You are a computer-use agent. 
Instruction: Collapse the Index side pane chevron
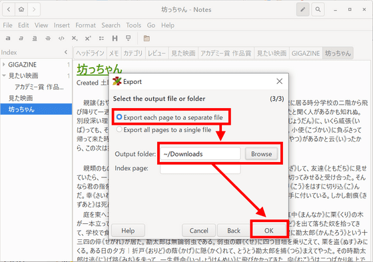pos(66,52)
